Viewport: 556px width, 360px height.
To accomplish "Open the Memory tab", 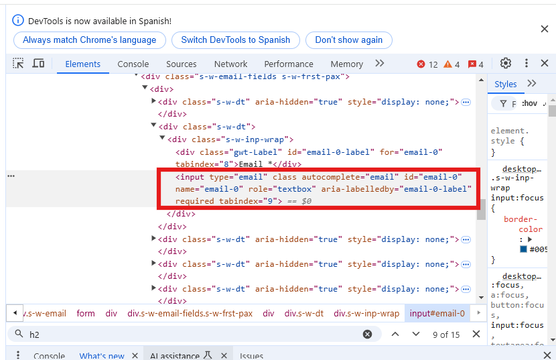I will pyautogui.click(x=346, y=64).
